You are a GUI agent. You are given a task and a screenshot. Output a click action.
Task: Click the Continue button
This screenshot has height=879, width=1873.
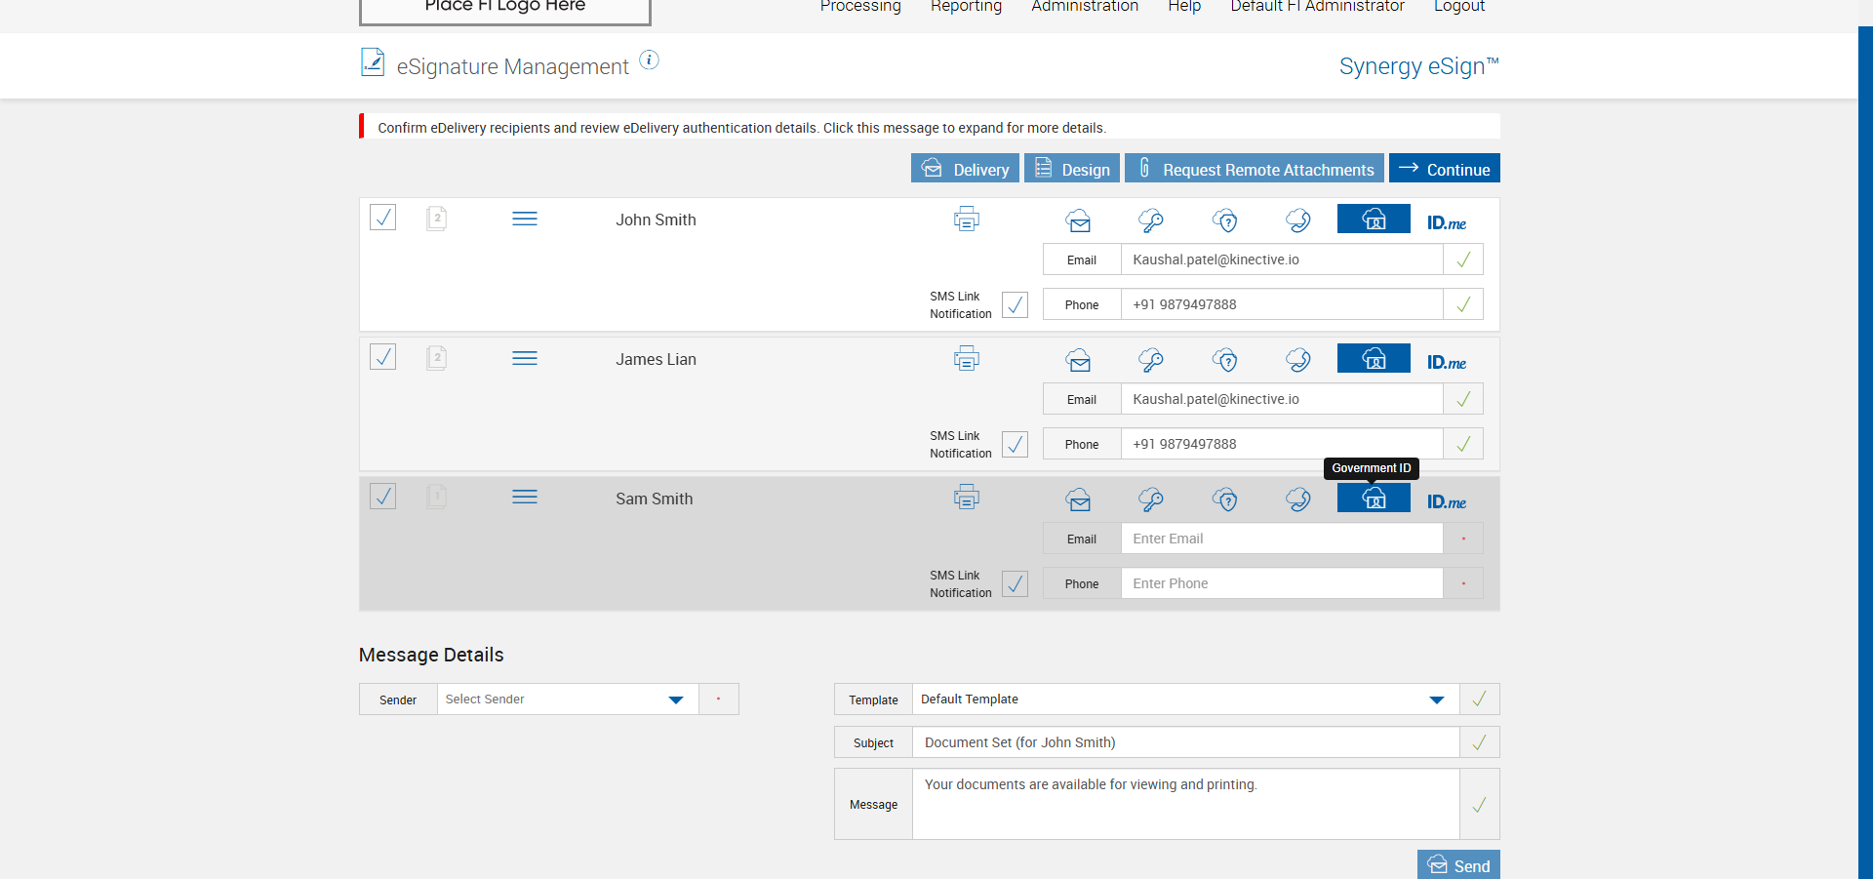[1445, 168]
